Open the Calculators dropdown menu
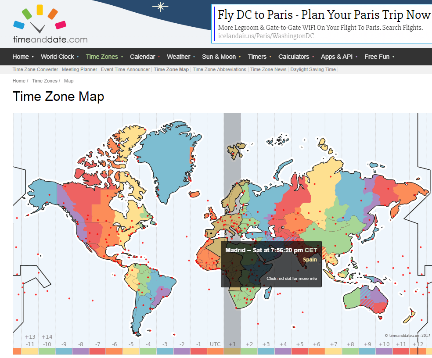432x358 pixels. tap(294, 57)
